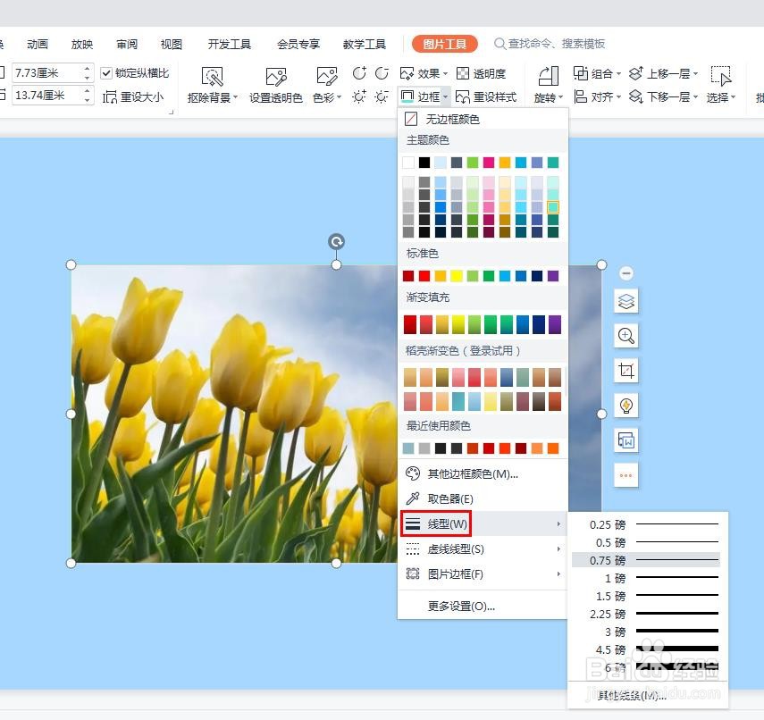
Task: Pick purple in standard colors row
Action: [553, 276]
